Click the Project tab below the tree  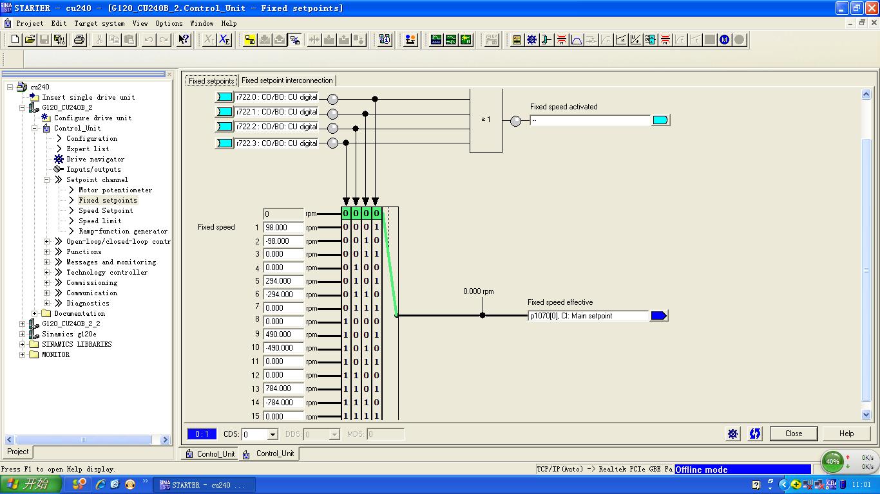point(18,452)
